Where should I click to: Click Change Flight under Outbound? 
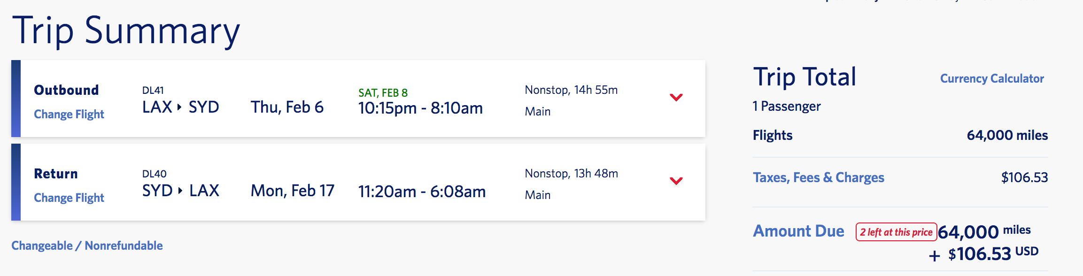click(x=69, y=114)
